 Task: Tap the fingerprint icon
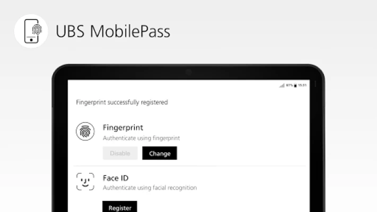pos(85,132)
